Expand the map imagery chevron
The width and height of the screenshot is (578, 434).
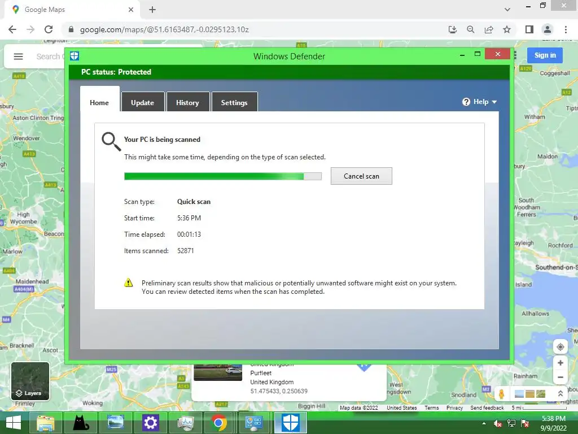point(561,394)
